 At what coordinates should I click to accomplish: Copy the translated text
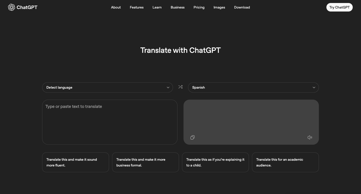click(192, 137)
